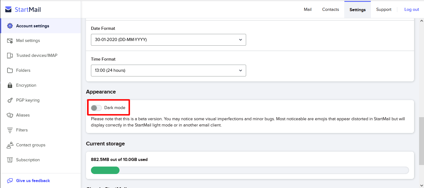Click the Aliases masks icon
The width and height of the screenshot is (424, 188).
click(x=10, y=115)
